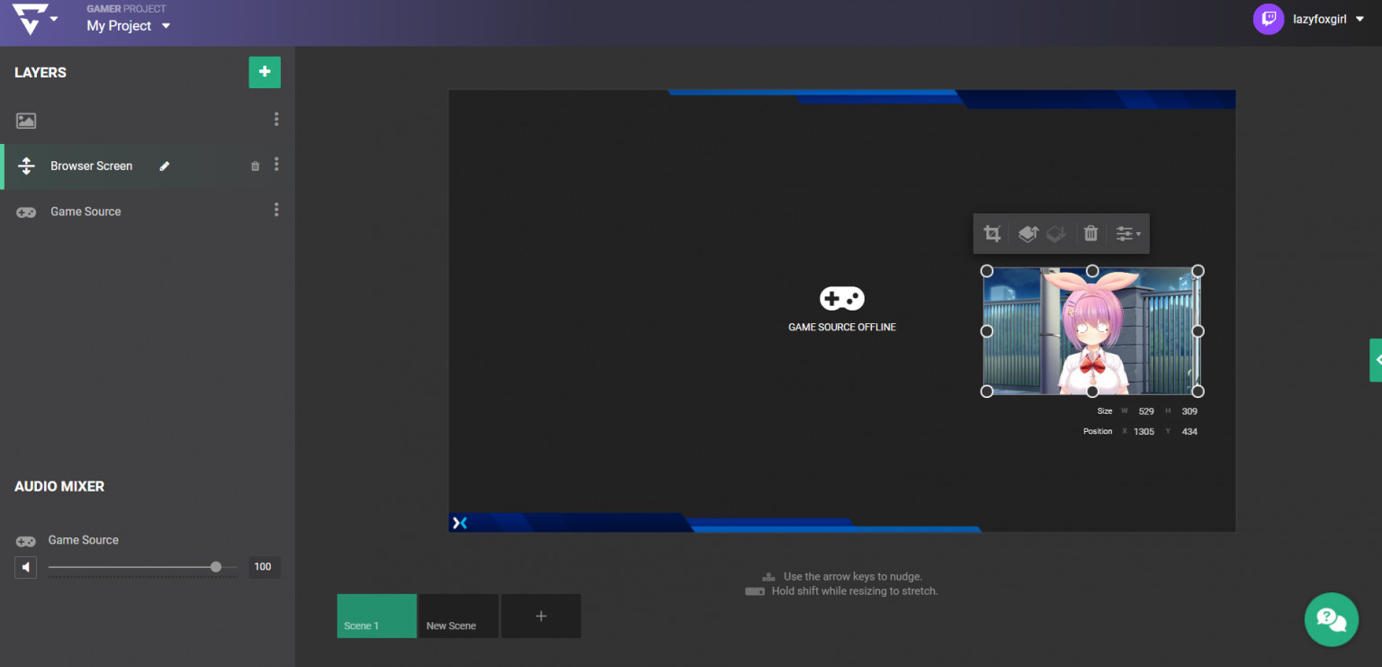Delete selected source via toolbar trash icon
The height and width of the screenshot is (667, 1382).
click(x=1090, y=234)
